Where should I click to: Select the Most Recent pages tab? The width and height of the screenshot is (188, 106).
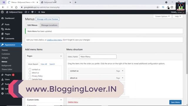click(x=33, y=64)
